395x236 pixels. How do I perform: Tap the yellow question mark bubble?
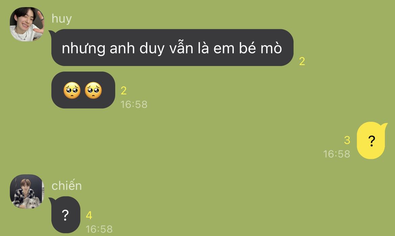(x=371, y=140)
